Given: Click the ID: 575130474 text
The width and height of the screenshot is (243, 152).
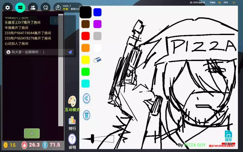Looking at the screenshot, I should (197, 3).
